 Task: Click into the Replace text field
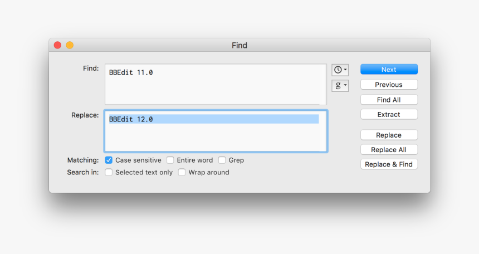(x=216, y=131)
